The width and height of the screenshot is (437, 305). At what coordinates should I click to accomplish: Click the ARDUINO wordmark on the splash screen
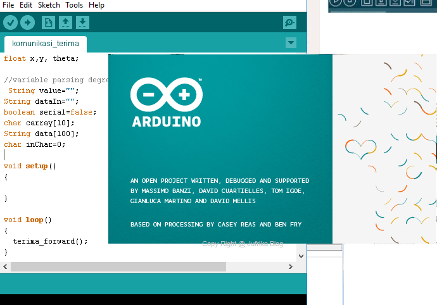pyautogui.click(x=167, y=121)
